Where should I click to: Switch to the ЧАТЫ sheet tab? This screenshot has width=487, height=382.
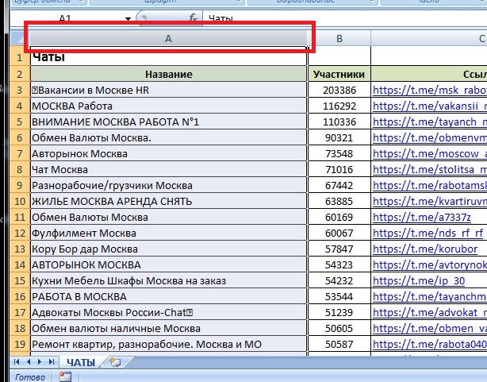tap(81, 362)
